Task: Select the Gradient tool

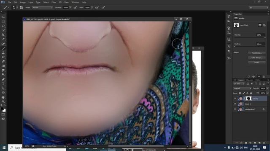Action: [x=3, y=66]
